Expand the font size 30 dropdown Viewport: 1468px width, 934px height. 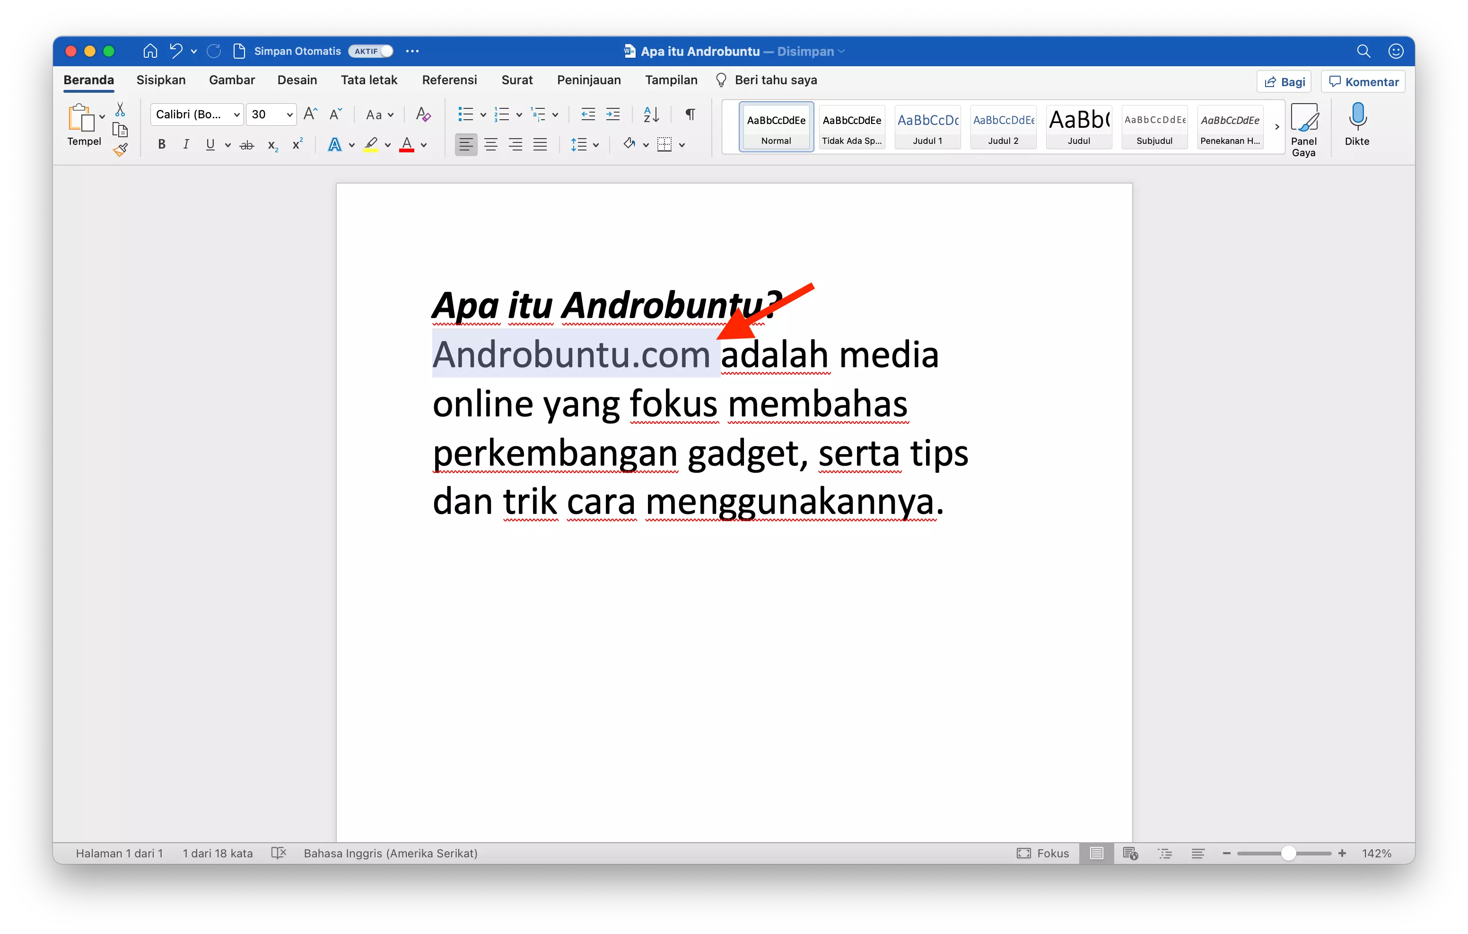(x=288, y=114)
